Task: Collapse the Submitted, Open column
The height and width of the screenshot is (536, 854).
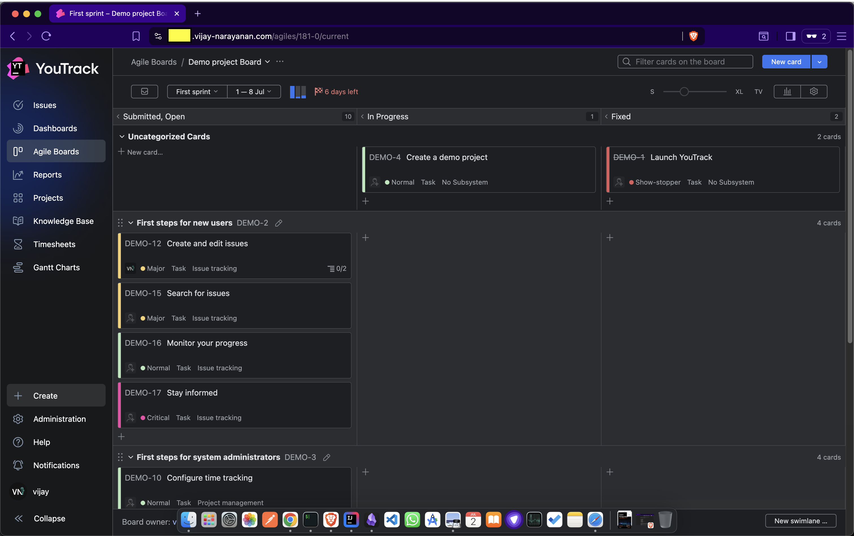Action: [x=118, y=117]
